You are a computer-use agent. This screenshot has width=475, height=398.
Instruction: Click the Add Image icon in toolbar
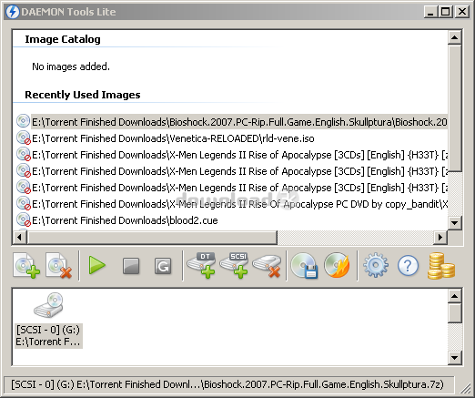coord(26,266)
